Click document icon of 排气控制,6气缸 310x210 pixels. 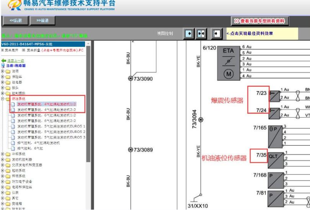13,148
